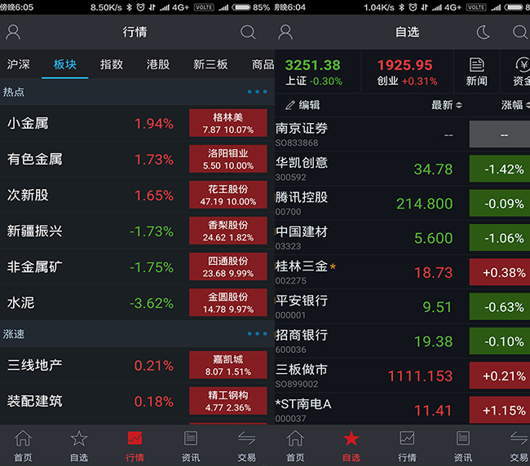Open 嘉凯城 stock tile
This screenshot has width=530, height=466.
pos(228,365)
